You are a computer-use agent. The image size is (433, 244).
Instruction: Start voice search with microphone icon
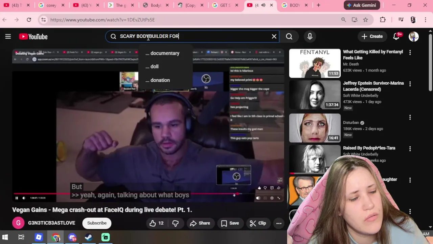pos(310,36)
